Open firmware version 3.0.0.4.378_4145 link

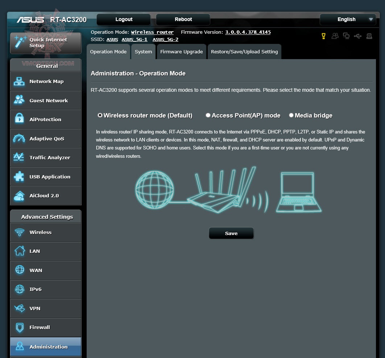[x=248, y=32]
